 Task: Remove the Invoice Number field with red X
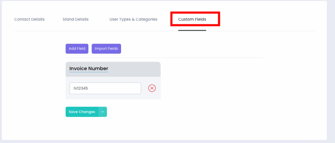[x=152, y=88]
